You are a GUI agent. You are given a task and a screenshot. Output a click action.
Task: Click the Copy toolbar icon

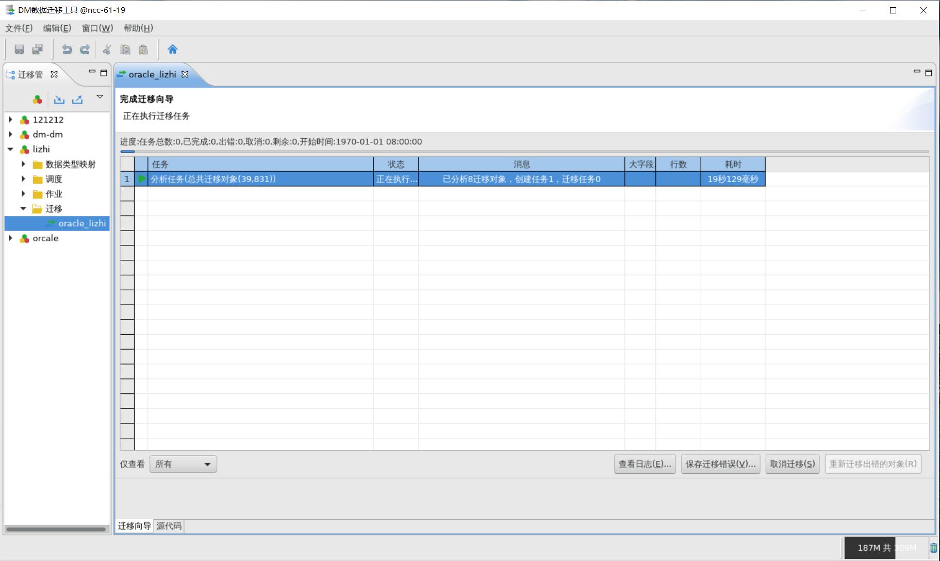coord(125,49)
